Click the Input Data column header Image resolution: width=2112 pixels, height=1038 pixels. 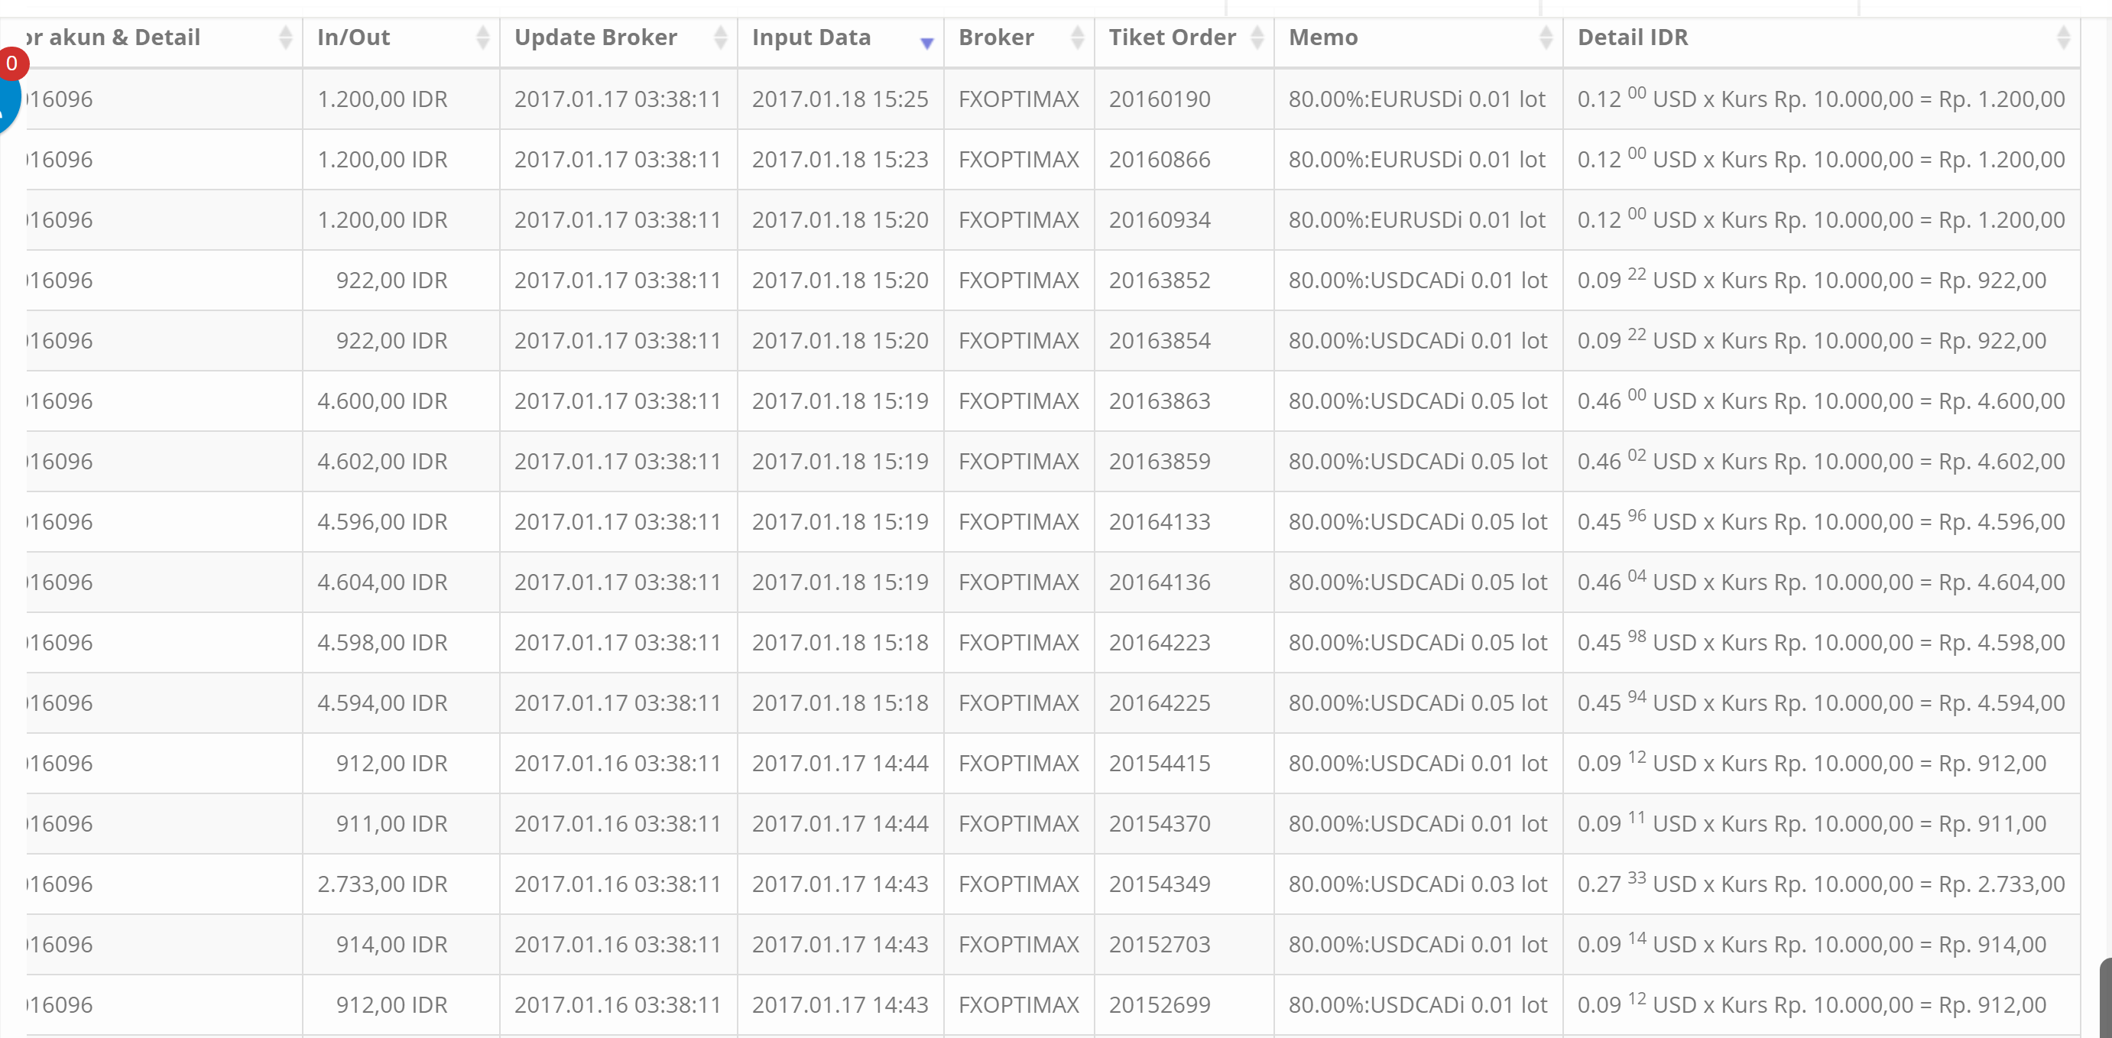tap(841, 37)
